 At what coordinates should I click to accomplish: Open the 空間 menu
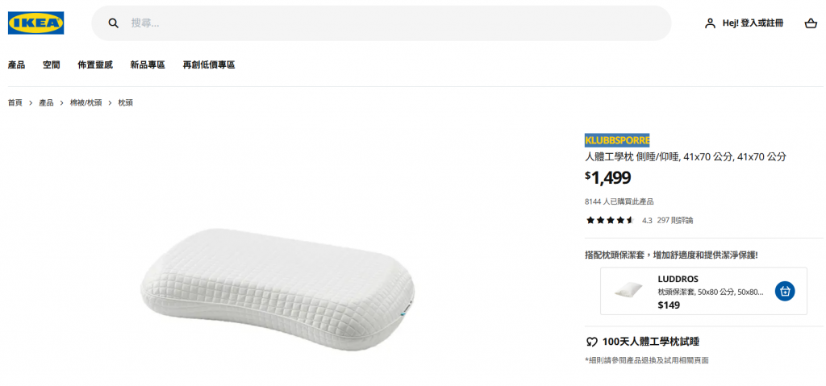click(x=52, y=64)
